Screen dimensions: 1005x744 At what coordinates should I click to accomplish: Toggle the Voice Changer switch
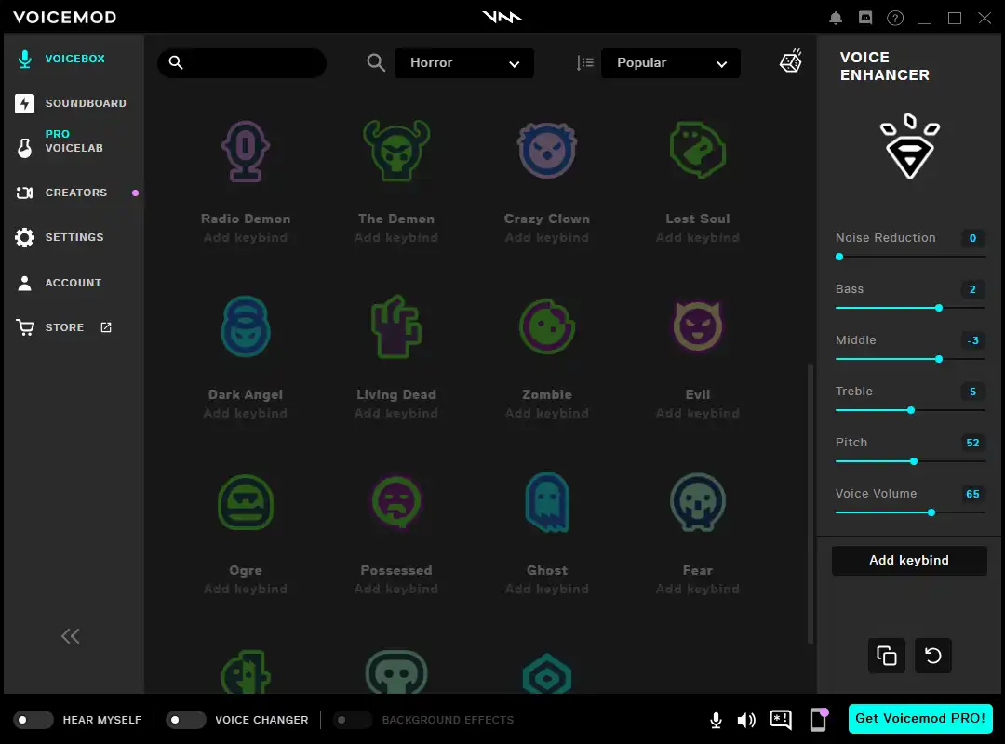[x=185, y=720]
